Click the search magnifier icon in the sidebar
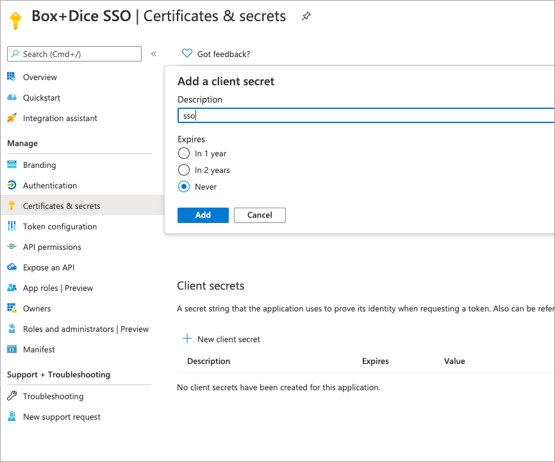Viewport: 555px width, 462px height. pyautogui.click(x=15, y=54)
